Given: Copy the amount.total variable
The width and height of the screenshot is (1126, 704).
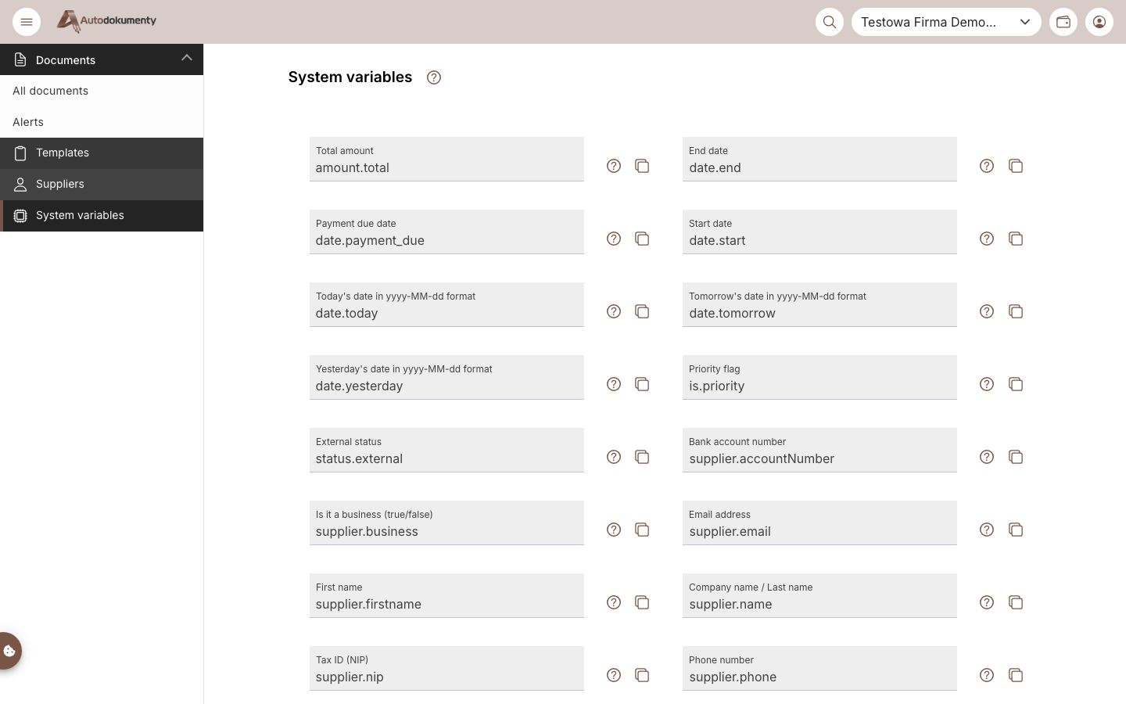Looking at the screenshot, I should pos(642,166).
